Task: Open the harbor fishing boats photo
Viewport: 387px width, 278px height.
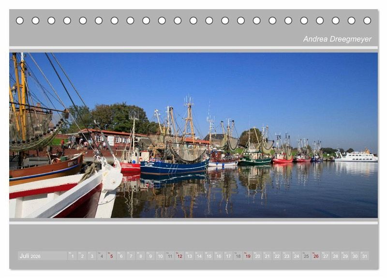Action: [193, 135]
